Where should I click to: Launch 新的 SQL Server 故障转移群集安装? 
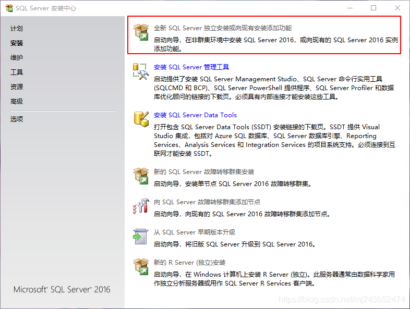204,172
